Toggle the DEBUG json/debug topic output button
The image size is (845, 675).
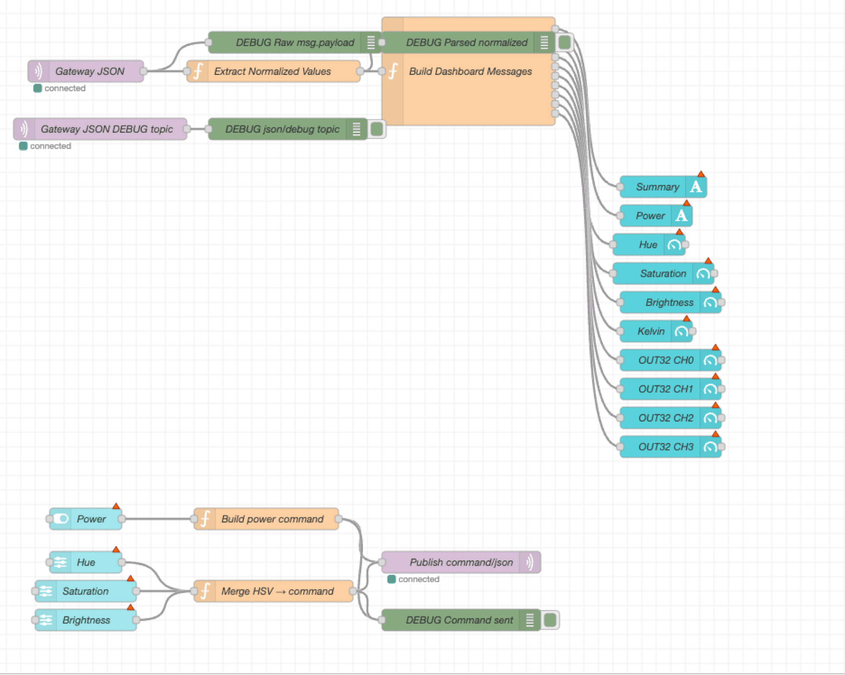(x=377, y=129)
